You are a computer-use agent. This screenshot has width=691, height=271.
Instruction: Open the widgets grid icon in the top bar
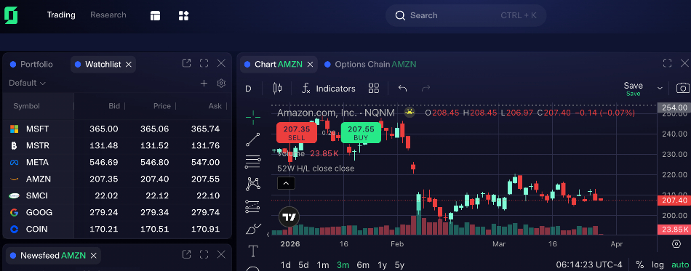click(x=184, y=16)
